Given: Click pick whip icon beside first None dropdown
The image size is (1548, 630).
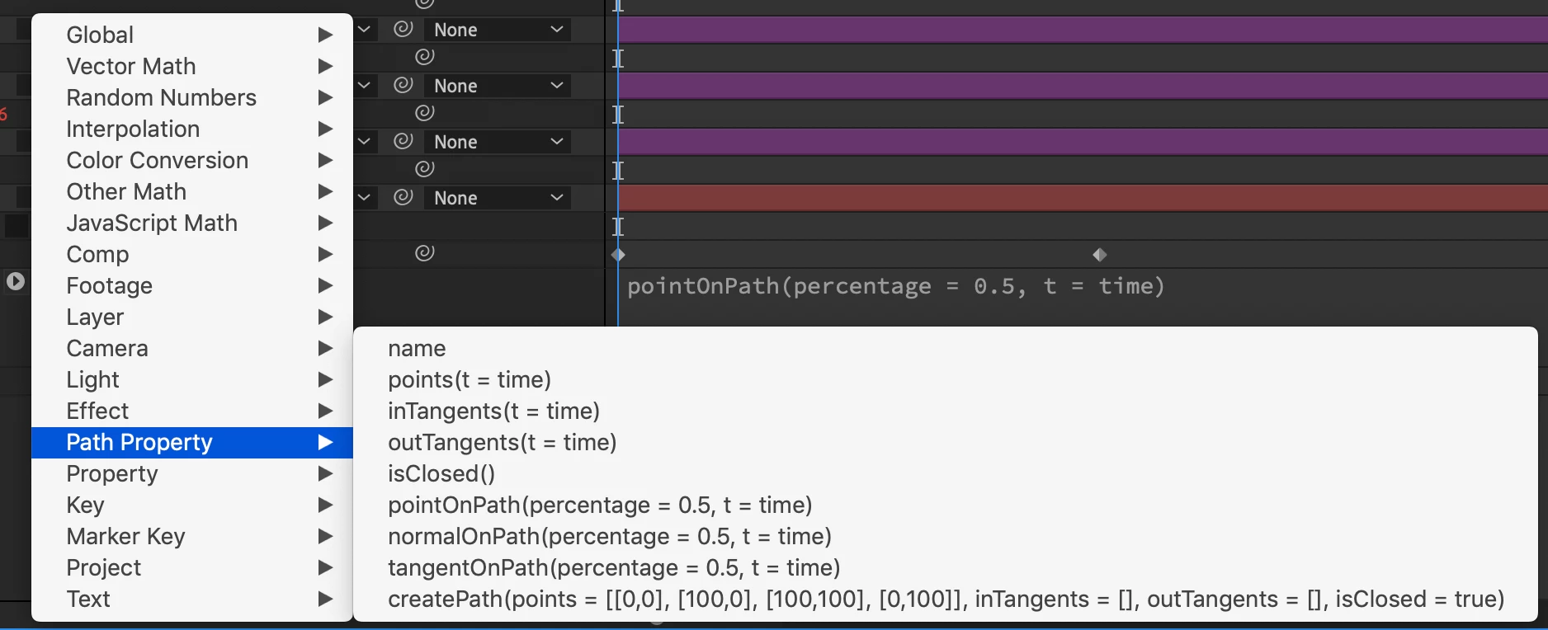Looking at the screenshot, I should click(403, 30).
